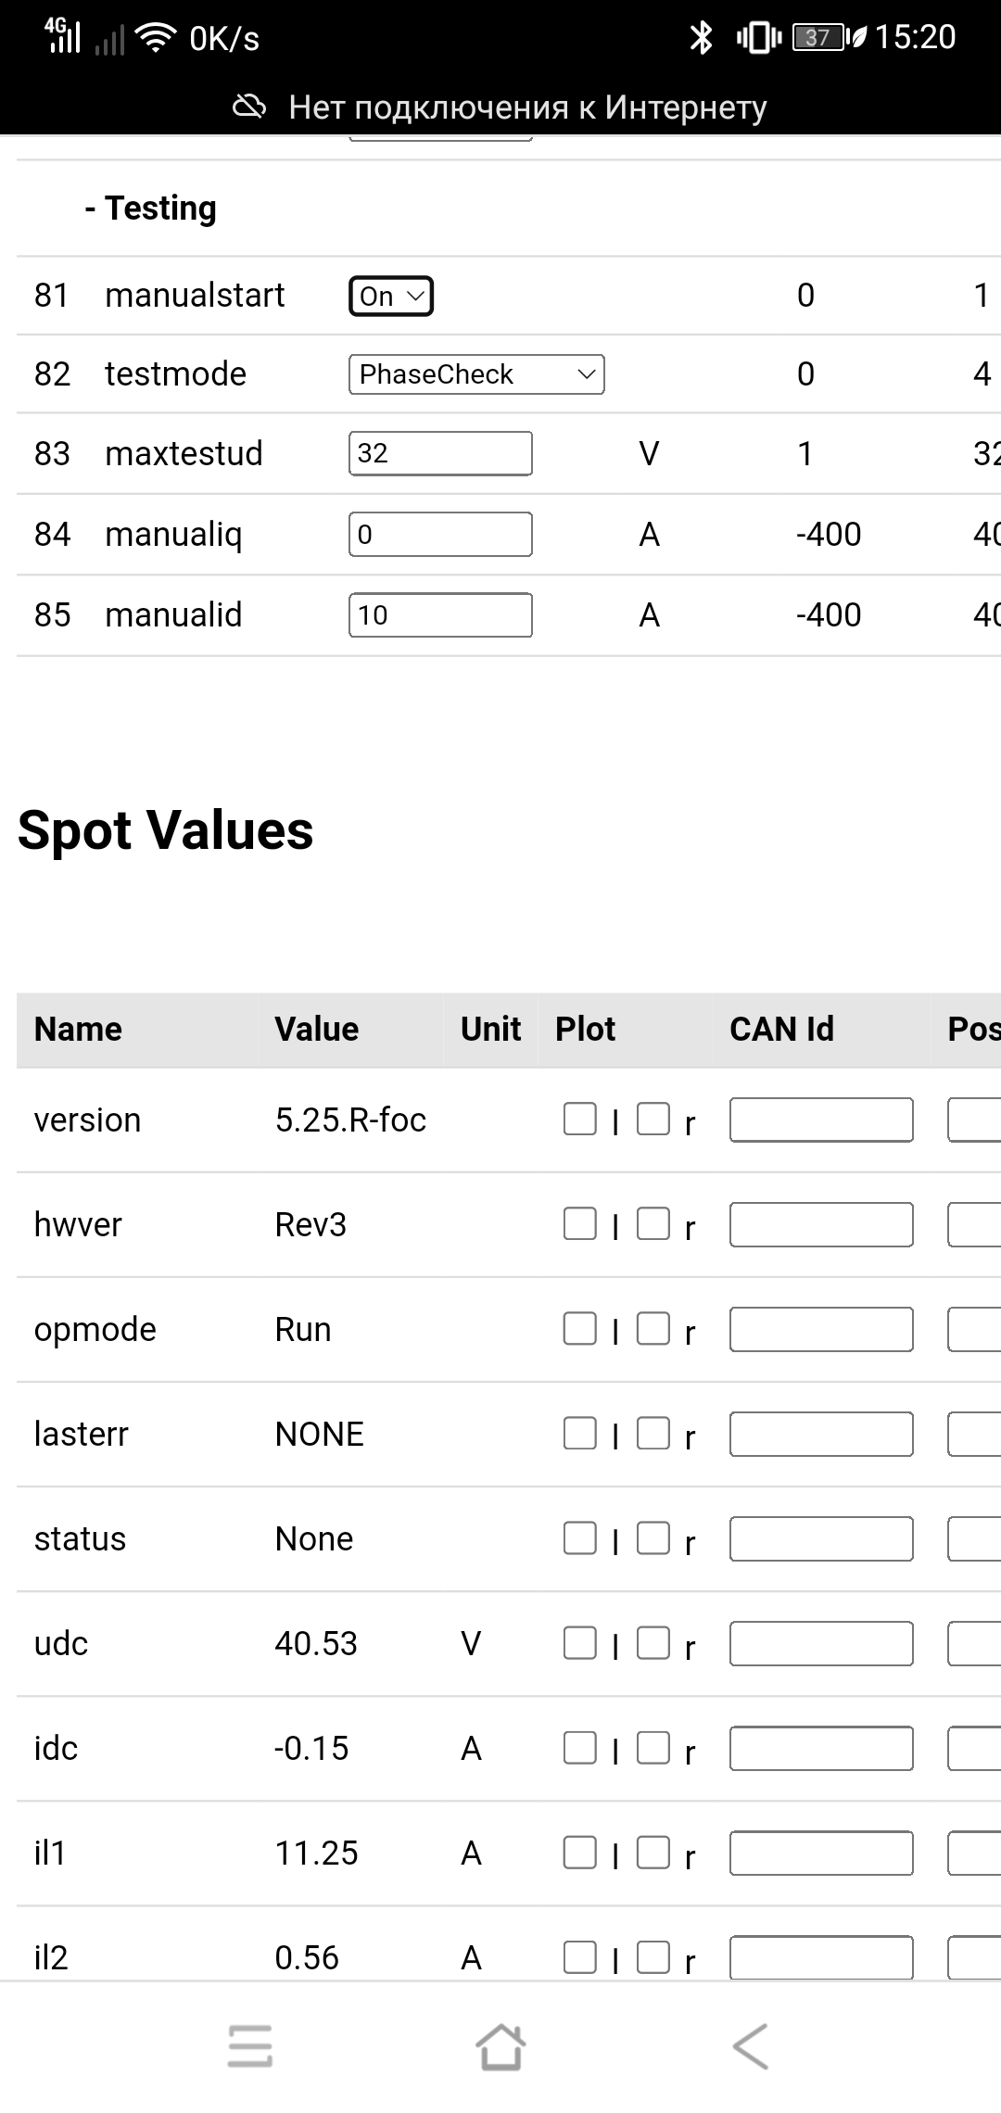Click the manualid parameter name

click(173, 615)
